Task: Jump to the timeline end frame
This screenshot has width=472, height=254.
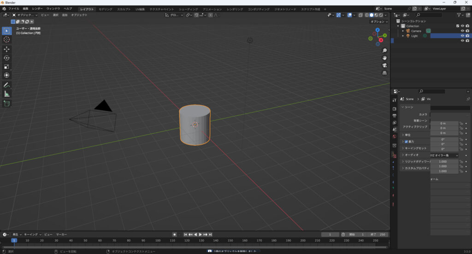Action: tap(210, 235)
